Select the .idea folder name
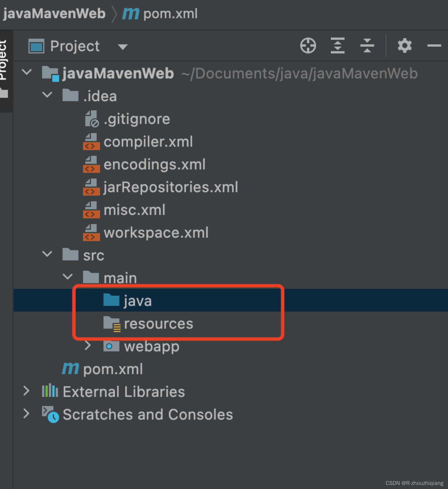448x489 pixels. pos(100,96)
